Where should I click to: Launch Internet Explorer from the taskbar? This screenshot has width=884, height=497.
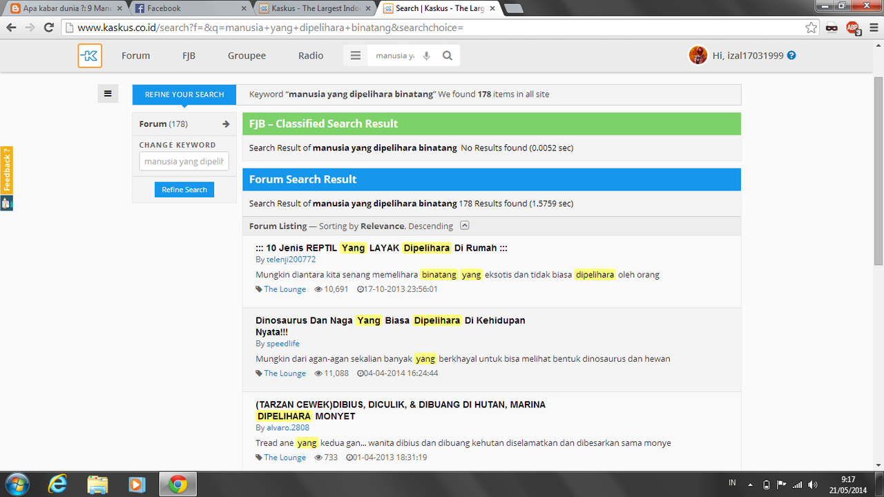tap(58, 485)
